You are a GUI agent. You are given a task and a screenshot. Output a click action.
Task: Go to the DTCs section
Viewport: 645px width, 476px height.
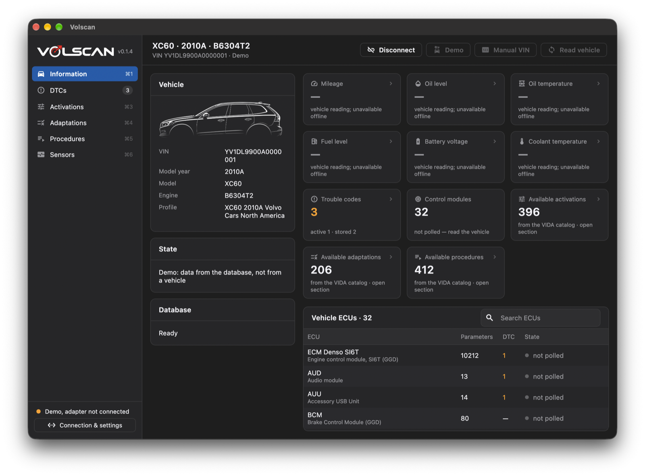(85, 91)
